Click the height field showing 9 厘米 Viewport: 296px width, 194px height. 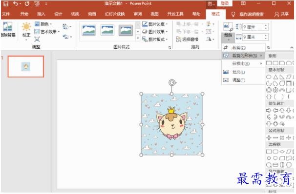pyautogui.click(x=253, y=27)
